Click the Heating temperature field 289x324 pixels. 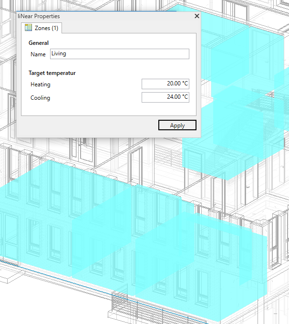pos(165,84)
